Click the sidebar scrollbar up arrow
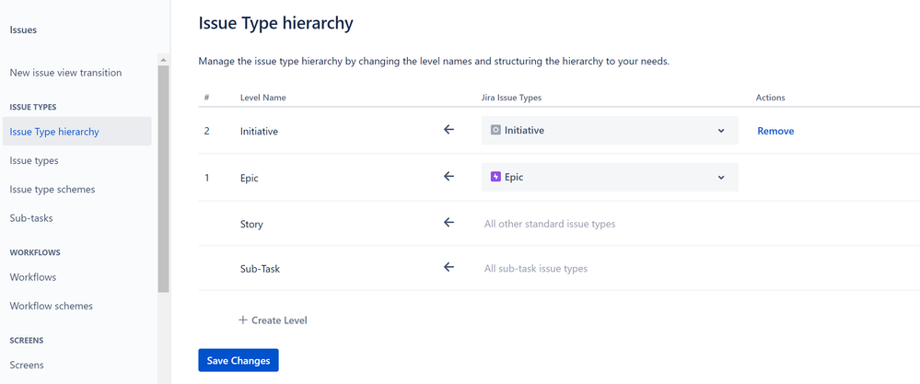The image size is (920, 384). [163, 60]
